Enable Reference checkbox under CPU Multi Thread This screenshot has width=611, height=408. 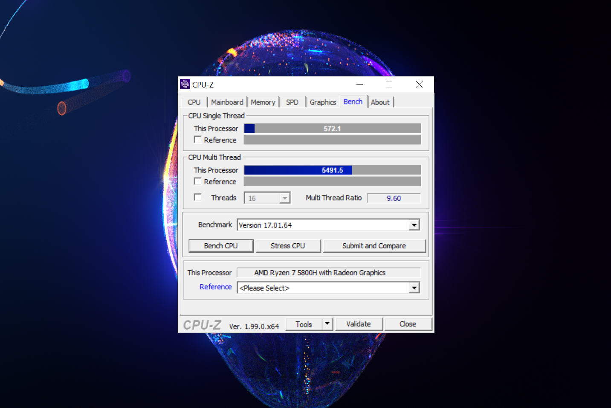point(198,181)
